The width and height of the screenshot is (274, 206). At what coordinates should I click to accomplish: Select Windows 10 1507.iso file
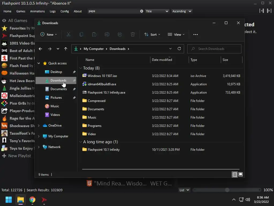[102, 76]
